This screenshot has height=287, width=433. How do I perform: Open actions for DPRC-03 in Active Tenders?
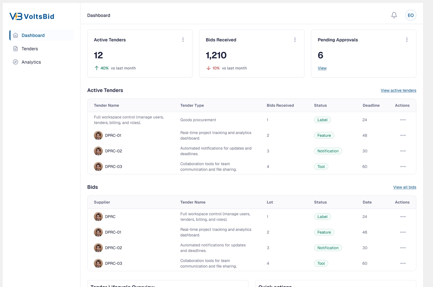point(403,167)
